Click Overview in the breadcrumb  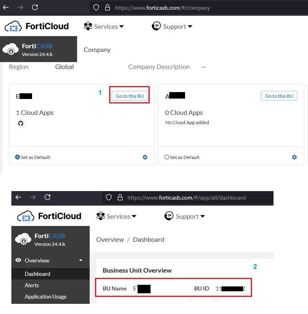(110, 239)
